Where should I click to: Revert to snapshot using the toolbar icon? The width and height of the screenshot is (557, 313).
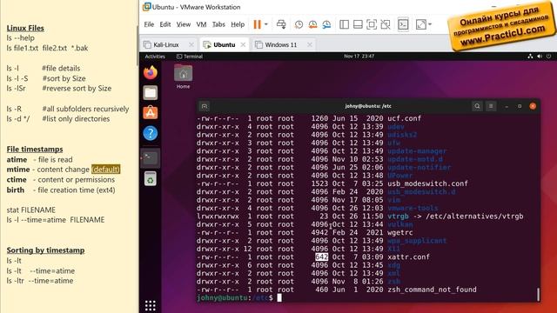pyautogui.click(x=312, y=24)
